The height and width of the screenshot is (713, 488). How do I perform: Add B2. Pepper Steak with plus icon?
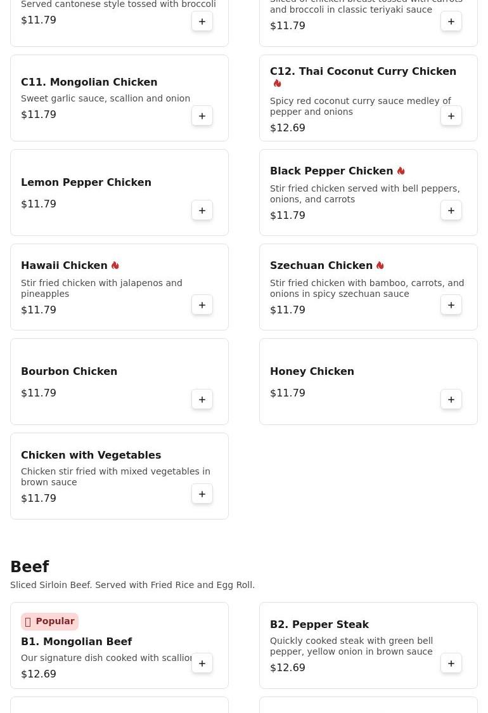point(451,664)
